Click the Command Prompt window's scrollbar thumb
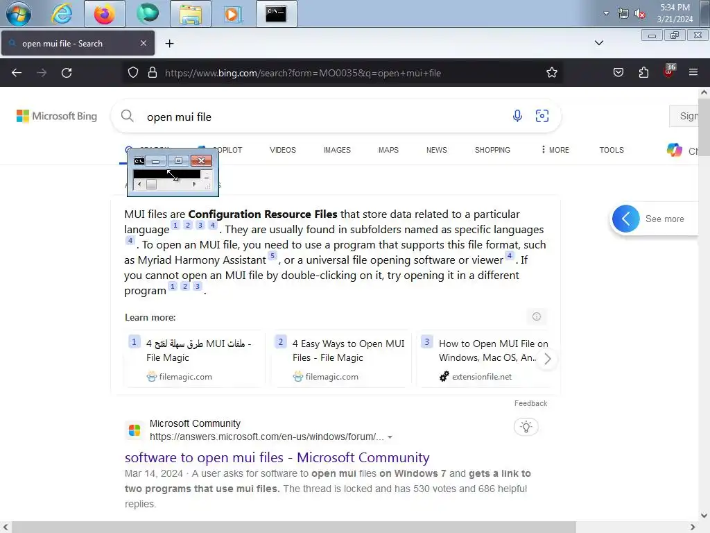Image resolution: width=710 pixels, height=533 pixels. pos(151,184)
